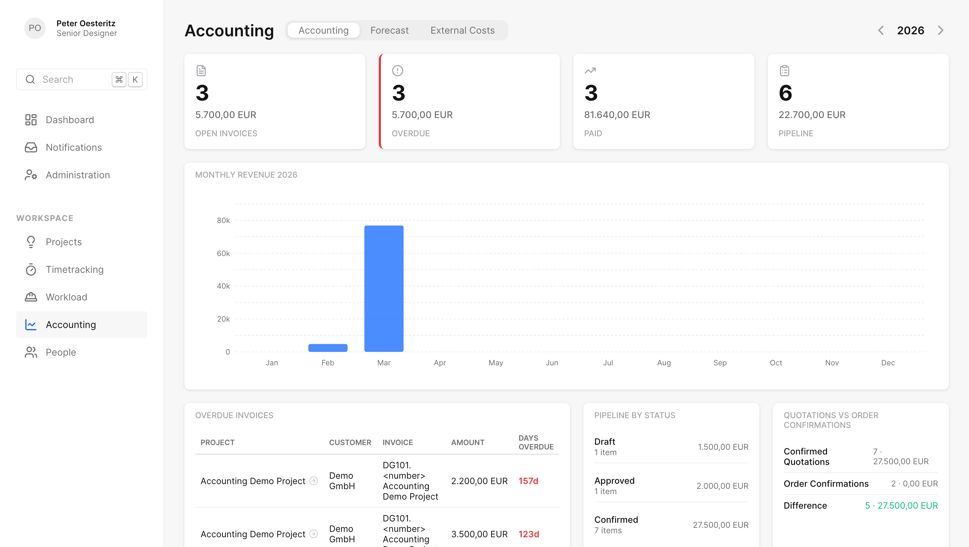Viewport: 969px width, 547px height.
Task: Click the Administration user-gear icon
Action: [x=31, y=175]
